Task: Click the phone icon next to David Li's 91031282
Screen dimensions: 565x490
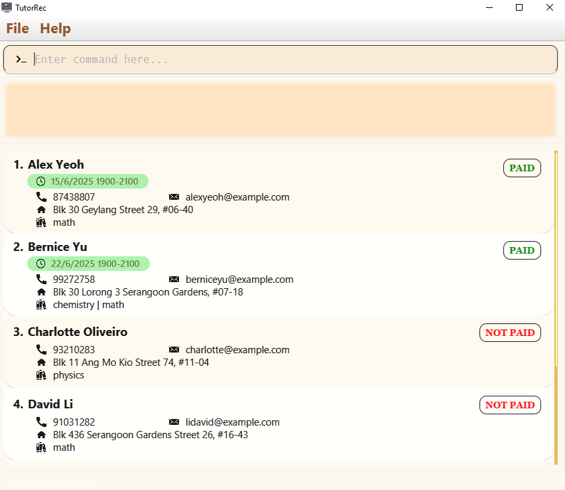Action: click(41, 422)
